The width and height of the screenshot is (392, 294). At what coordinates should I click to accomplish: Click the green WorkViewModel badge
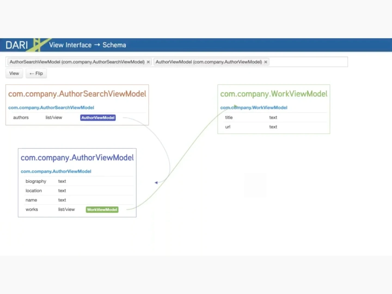click(102, 210)
